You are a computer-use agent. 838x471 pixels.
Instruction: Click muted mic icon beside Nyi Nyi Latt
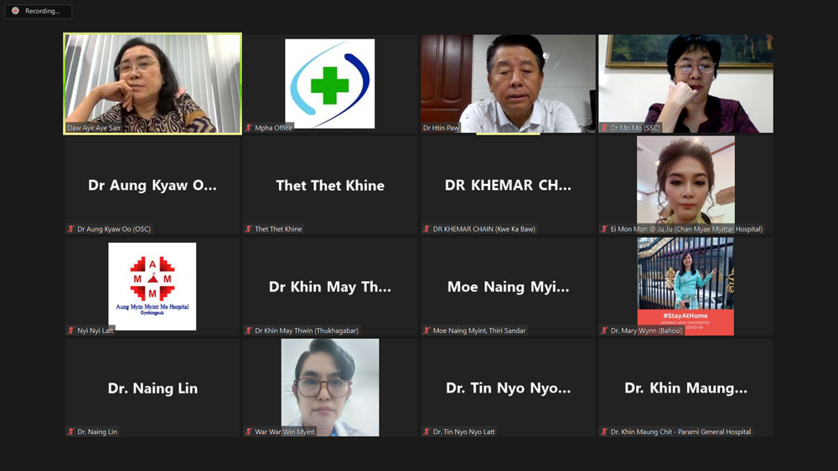(x=70, y=330)
